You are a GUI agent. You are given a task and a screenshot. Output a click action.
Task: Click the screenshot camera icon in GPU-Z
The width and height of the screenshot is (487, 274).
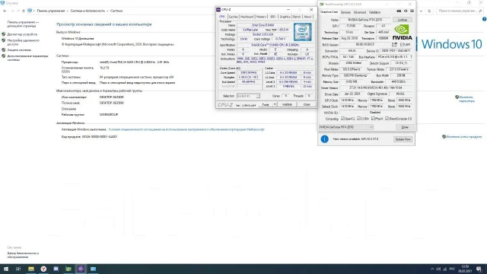tap(399, 11)
